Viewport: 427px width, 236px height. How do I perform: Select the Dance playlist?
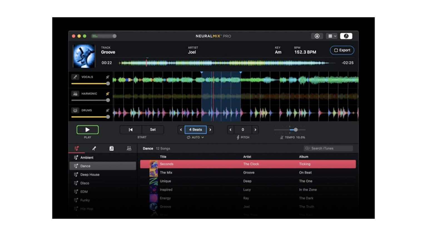pos(85,166)
